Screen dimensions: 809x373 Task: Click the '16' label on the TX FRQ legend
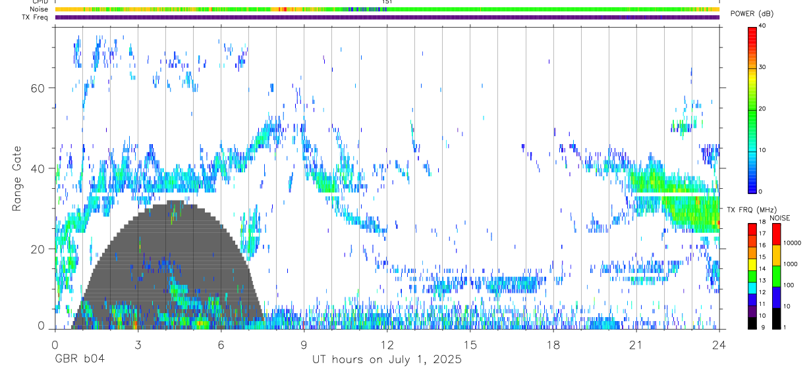(762, 245)
